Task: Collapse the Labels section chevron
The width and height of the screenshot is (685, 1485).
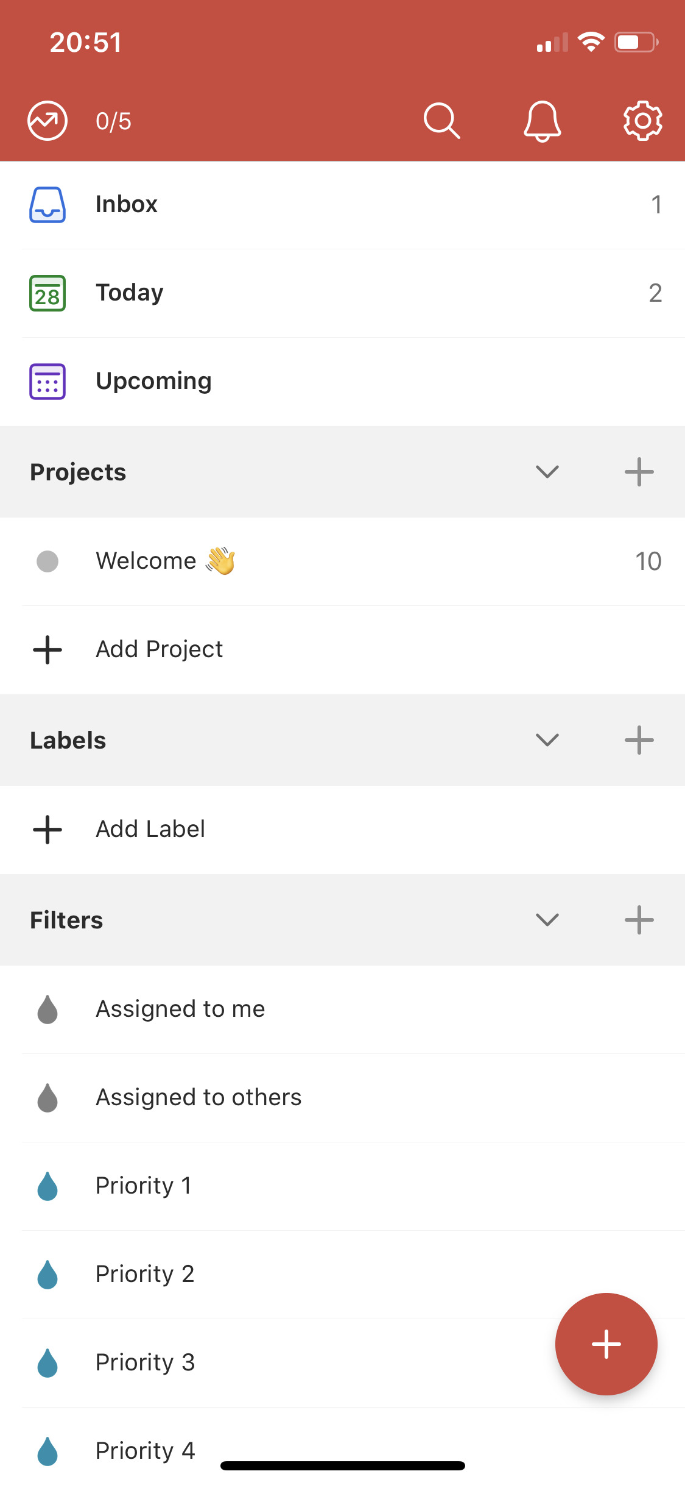Action: coord(547,740)
